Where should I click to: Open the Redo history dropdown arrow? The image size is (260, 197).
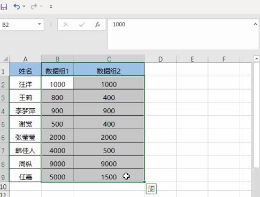41,6
